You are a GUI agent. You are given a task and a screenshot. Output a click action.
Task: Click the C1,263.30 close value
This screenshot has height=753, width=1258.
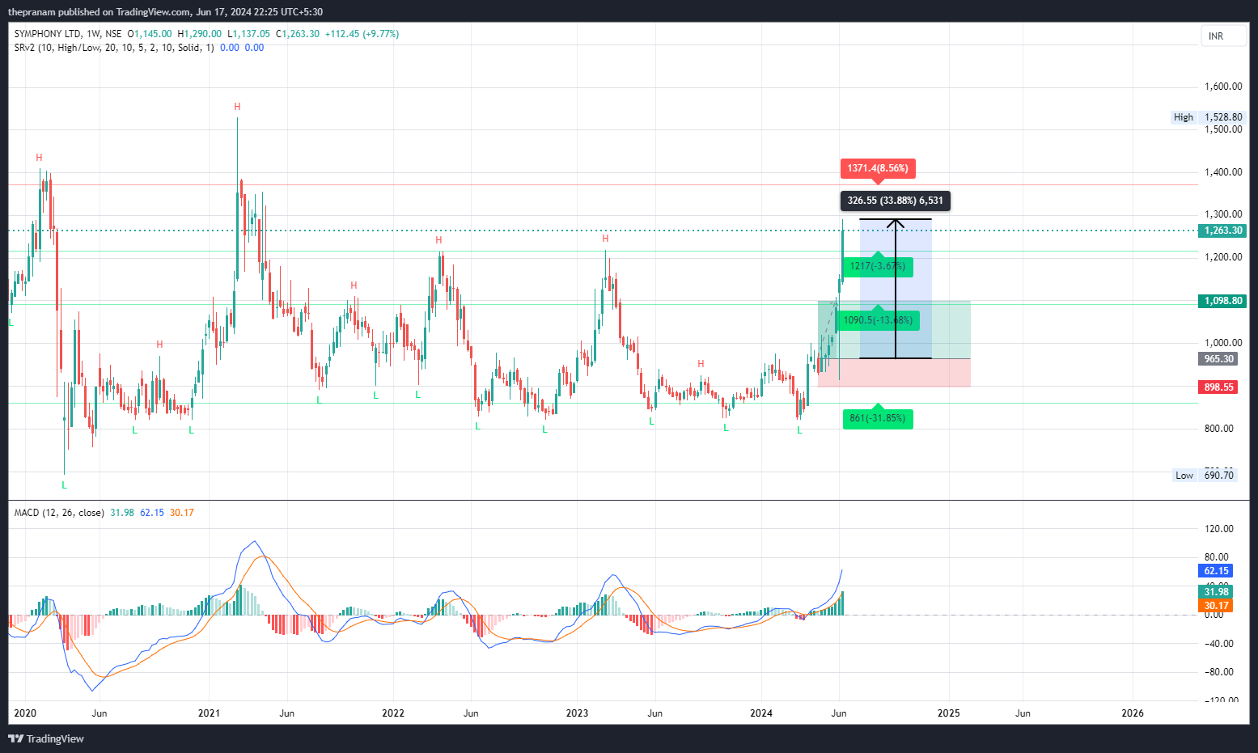click(298, 34)
